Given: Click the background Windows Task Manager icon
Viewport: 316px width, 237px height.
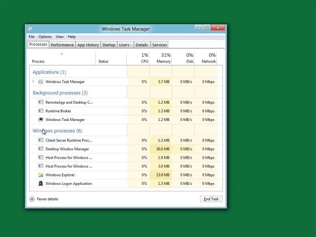Looking at the screenshot, I should point(41,119).
